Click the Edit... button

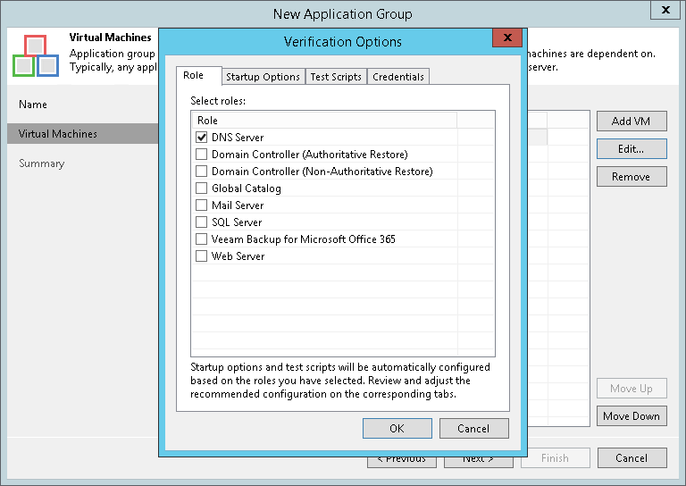(x=631, y=149)
